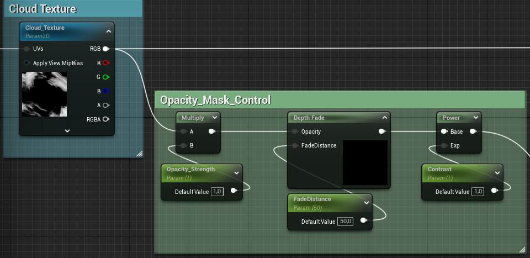Viewport: 530px width, 258px height.
Task: Click the Multiply node output pin
Action: pos(212,131)
